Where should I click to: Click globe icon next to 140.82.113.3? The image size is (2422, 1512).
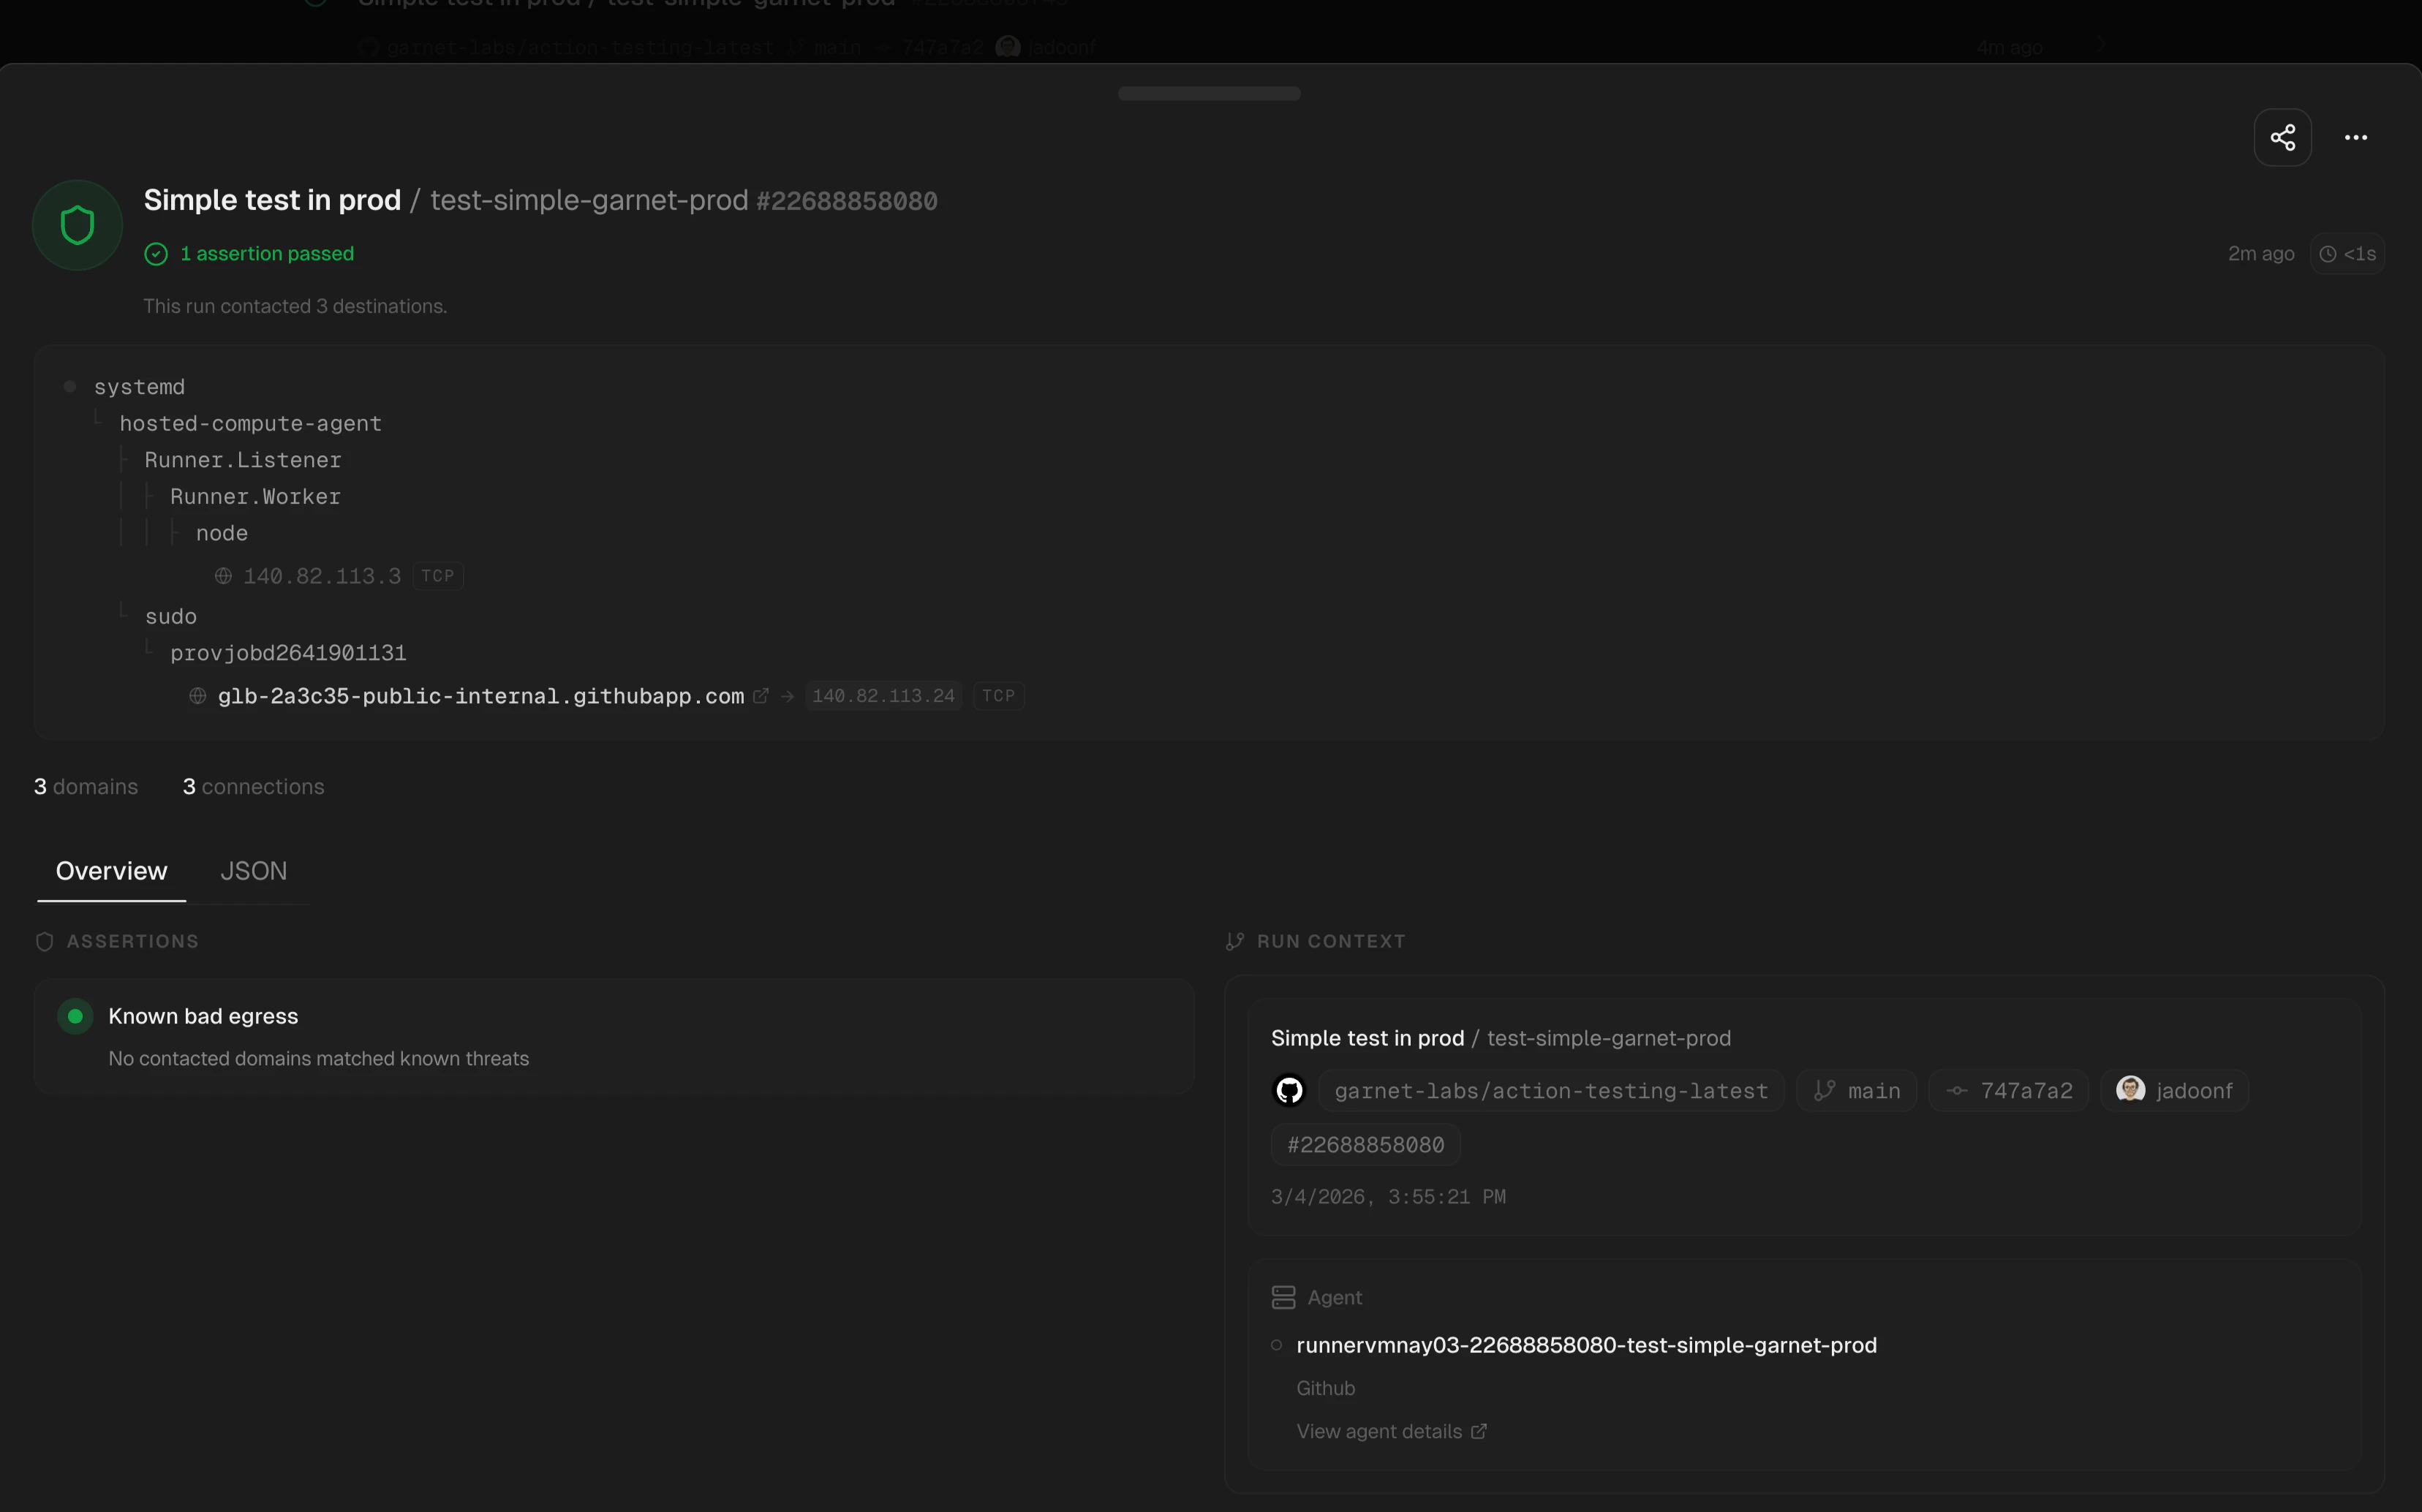pos(223,576)
